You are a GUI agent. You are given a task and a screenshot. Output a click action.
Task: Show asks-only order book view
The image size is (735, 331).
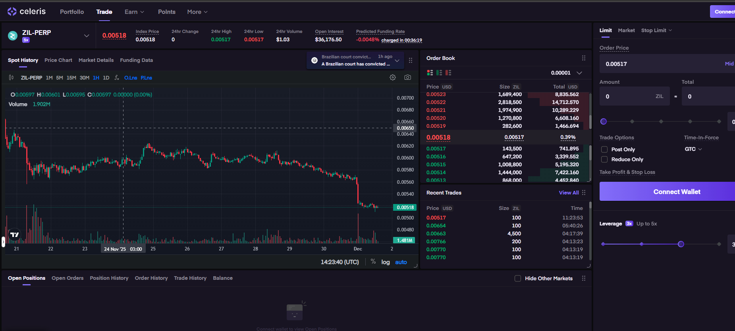click(x=448, y=73)
